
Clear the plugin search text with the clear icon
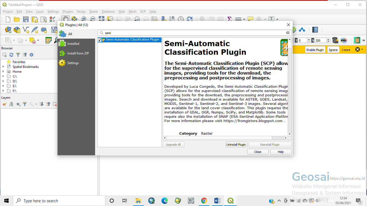(x=288, y=33)
